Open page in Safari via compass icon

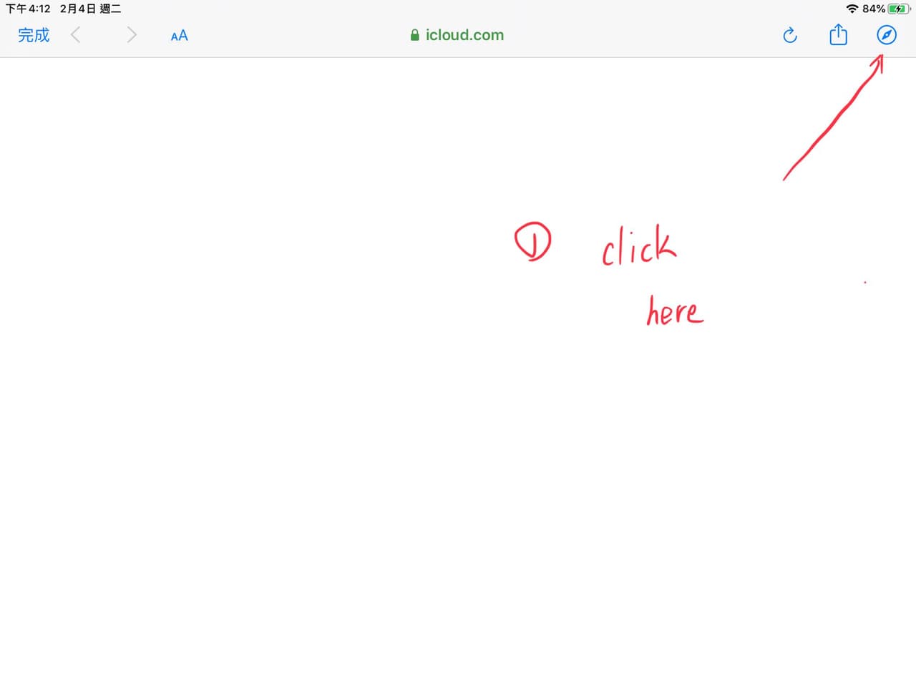tap(887, 35)
